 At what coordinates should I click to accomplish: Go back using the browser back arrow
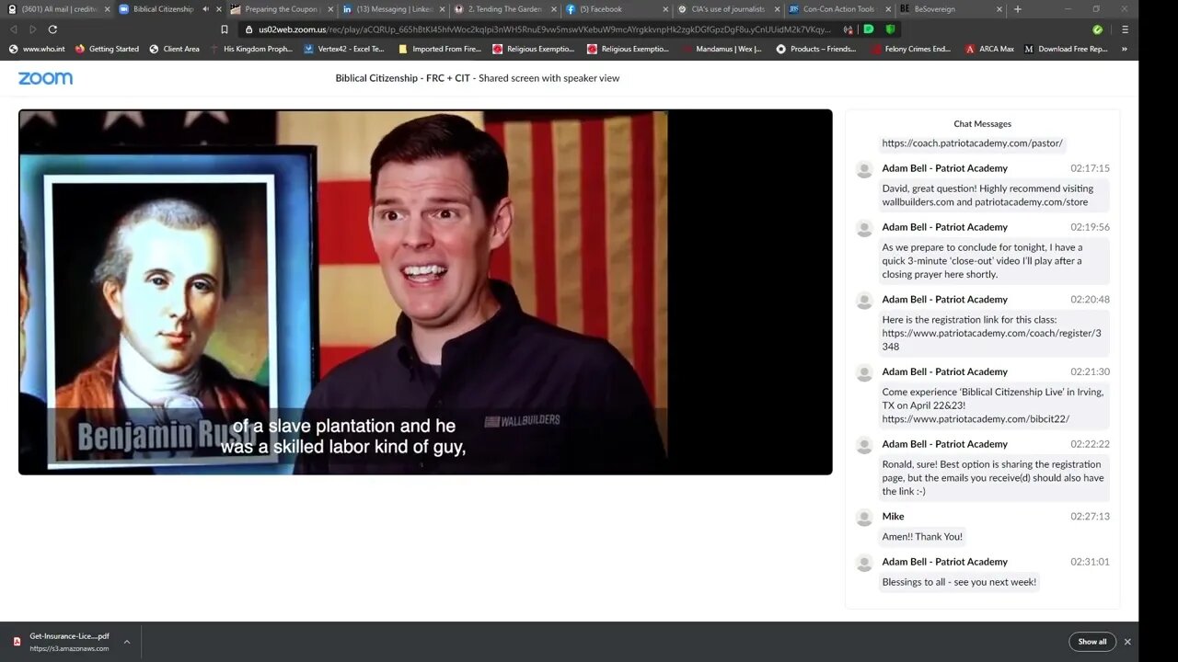pyautogui.click(x=13, y=29)
